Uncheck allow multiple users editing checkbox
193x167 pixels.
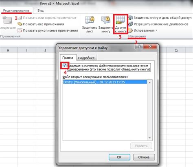pos(65,66)
